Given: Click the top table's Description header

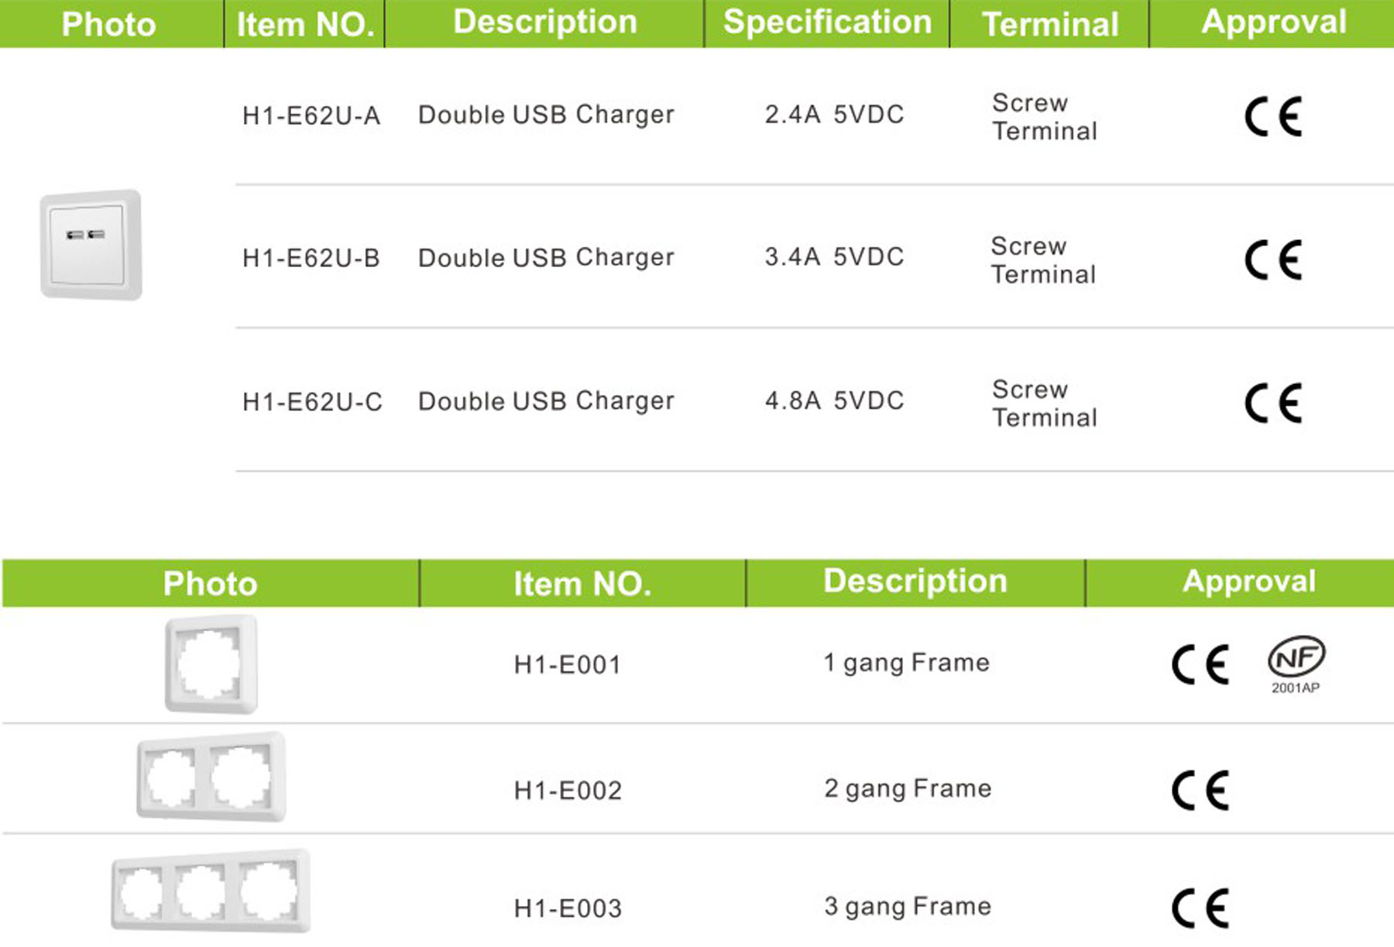Looking at the screenshot, I should 545,22.
